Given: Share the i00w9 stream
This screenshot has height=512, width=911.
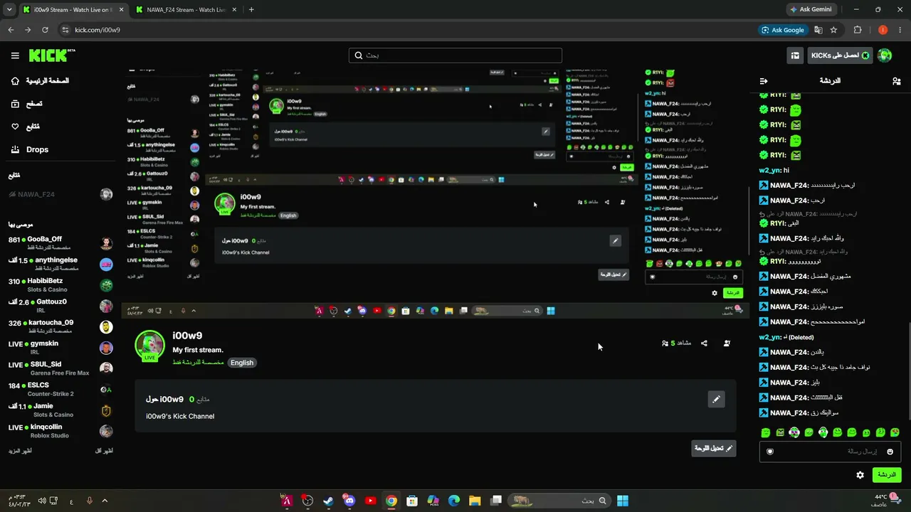Looking at the screenshot, I should coord(704,343).
